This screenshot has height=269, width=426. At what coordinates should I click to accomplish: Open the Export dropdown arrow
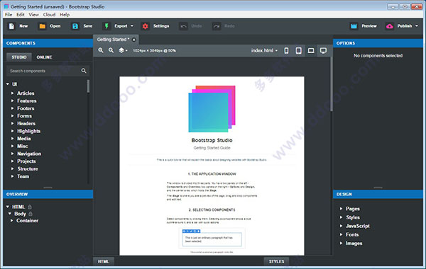(x=132, y=26)
